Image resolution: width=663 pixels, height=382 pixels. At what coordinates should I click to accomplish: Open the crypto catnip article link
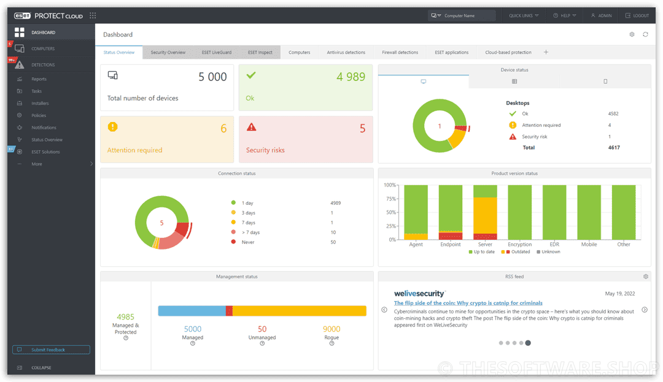(x=468, y=303)
